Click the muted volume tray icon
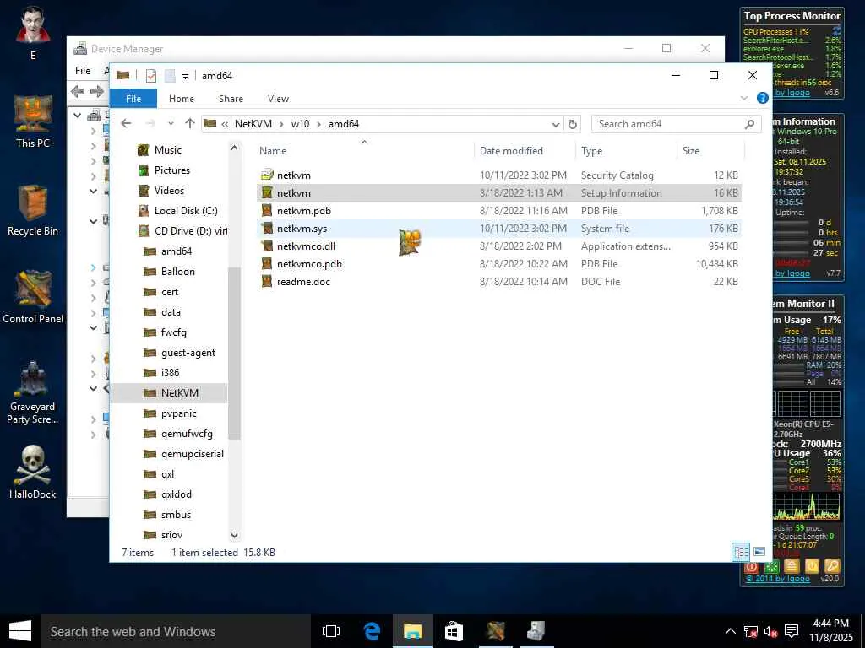The width and height of the screenshot is (865, 648). click(771, 631)
